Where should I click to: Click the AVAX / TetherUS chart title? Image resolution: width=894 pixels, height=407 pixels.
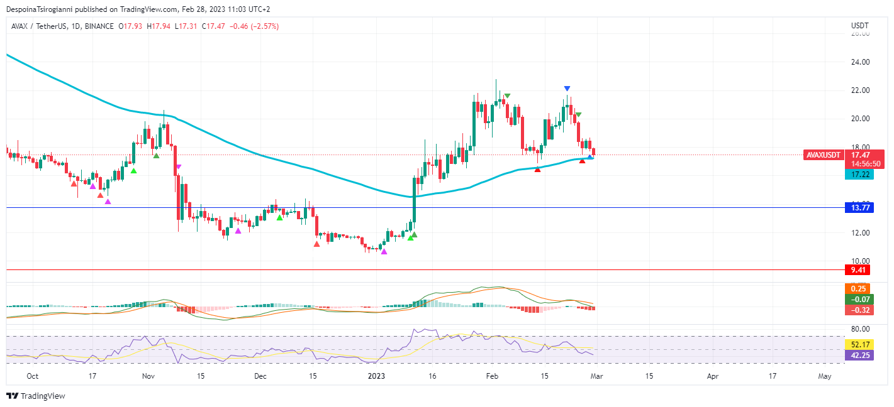pyautogui.click(x=40, y=26)
